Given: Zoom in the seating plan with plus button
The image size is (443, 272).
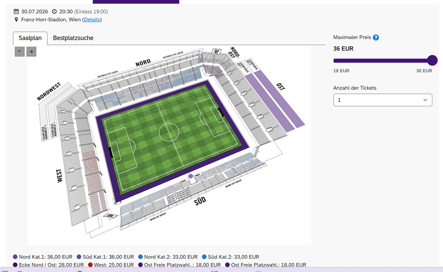Looking at the screenshot, I should tap(31, 52).
